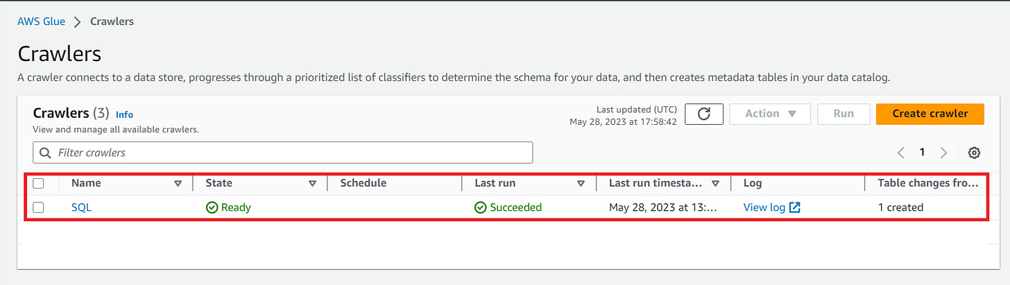Open table preferences gear icon

974,153
